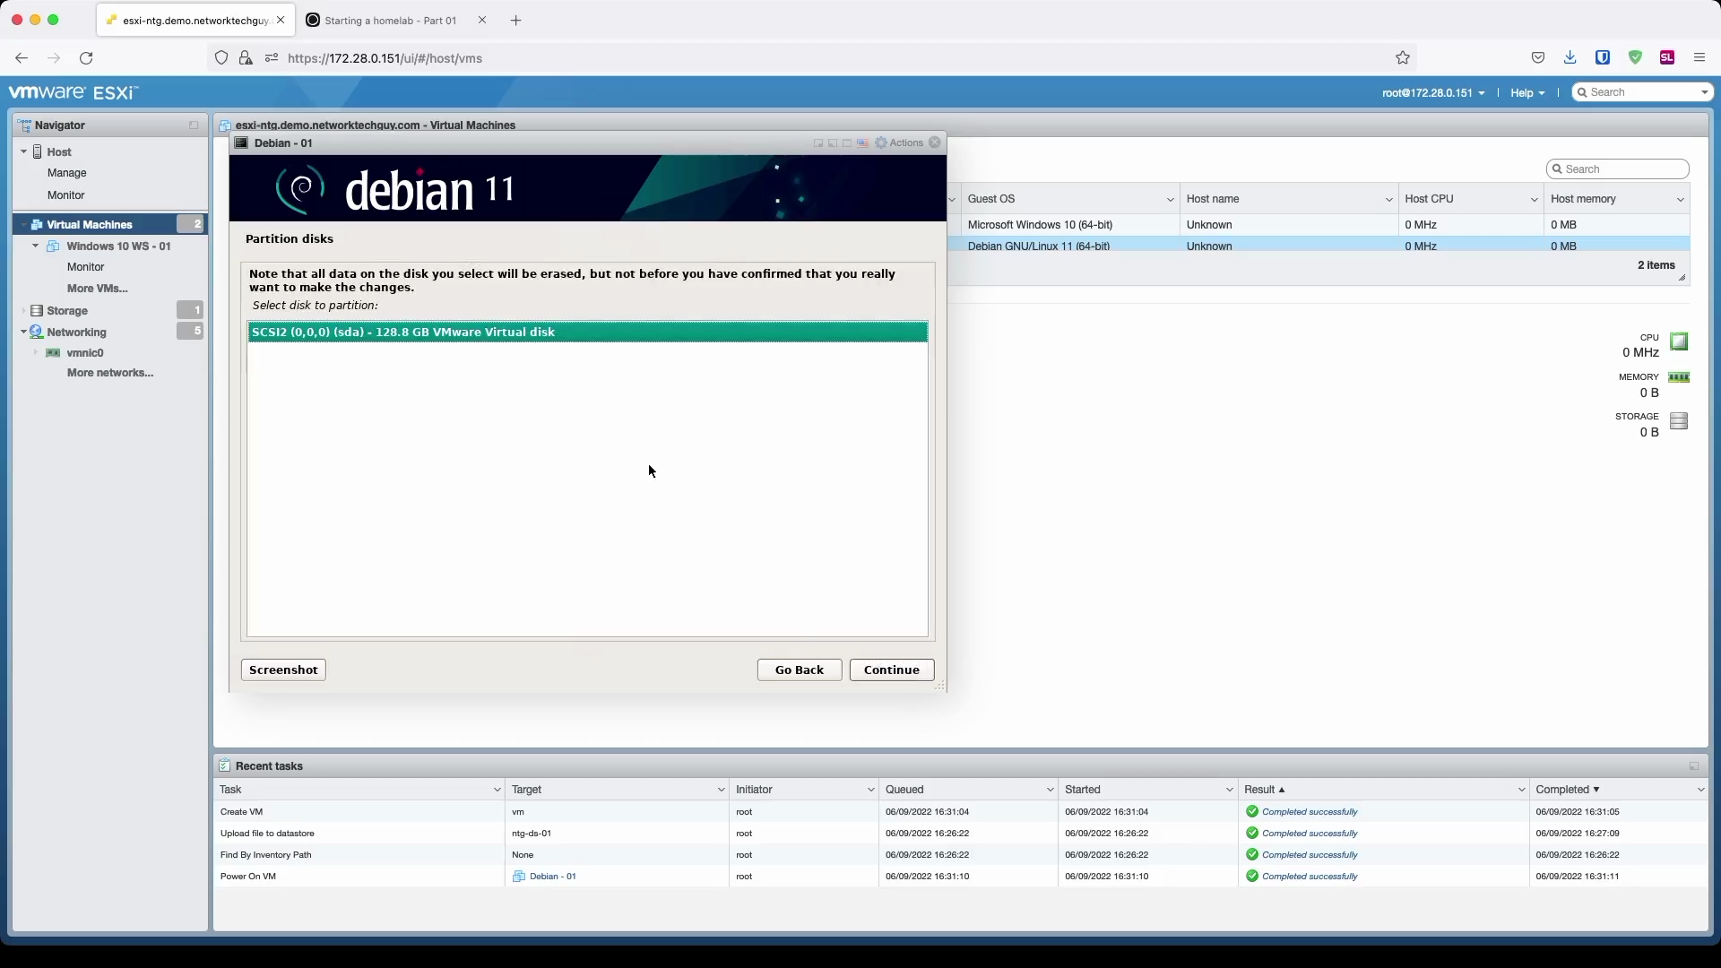
Task: Expand the vmnic0 tree node
Action: [x=36, y=353]
